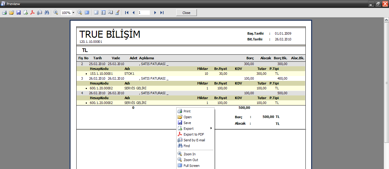Click the Zoom In magnifier toolbar icon
Viewport: 389px width, 169px height.
(x=56, y=13)
